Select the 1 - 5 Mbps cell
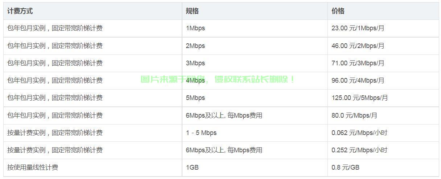441x179 pixels. click(x=201, y=133)
